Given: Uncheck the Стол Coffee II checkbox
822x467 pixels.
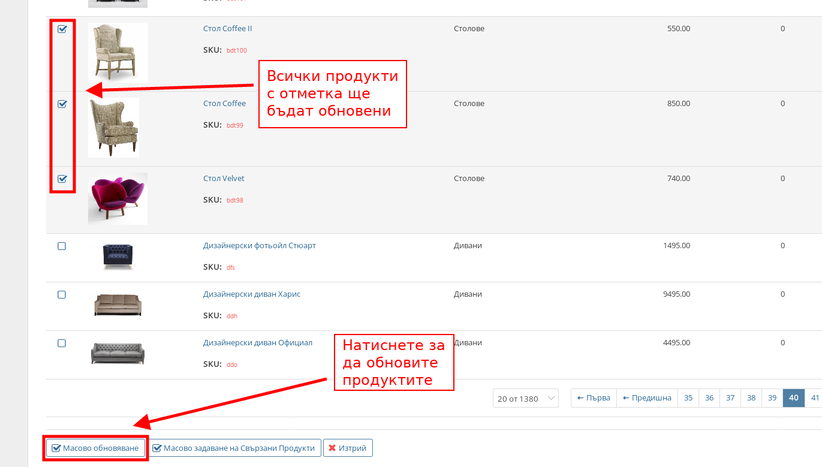Looking at the screenshot, I should pyautogui.click(x=62, y=29).
